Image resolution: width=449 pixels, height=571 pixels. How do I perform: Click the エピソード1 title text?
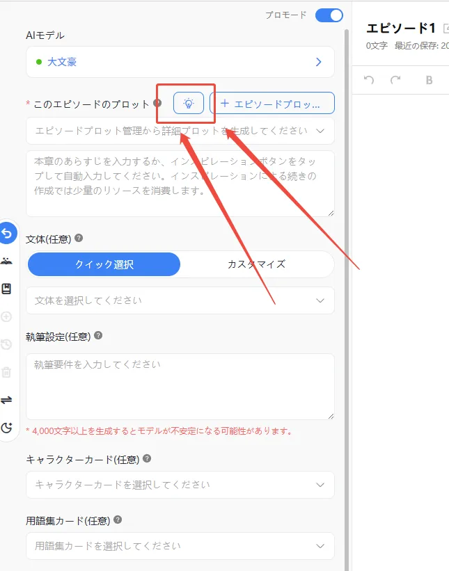[x=401, y=28]
